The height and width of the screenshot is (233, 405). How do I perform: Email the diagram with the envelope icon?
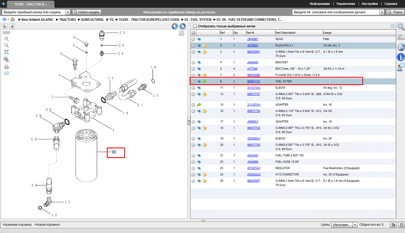pyautogui.click(x=6, y=73)
